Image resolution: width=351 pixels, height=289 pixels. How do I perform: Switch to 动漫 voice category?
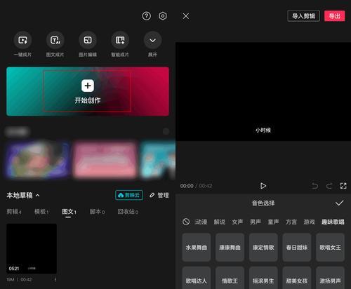tap(201, 222)
